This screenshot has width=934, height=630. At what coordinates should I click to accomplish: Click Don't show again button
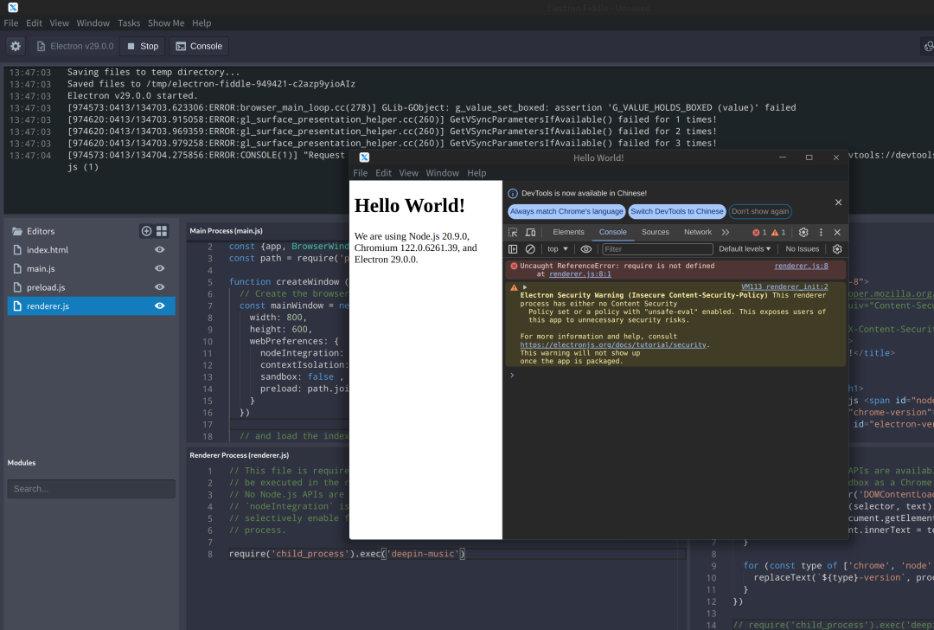click(760, 211)
